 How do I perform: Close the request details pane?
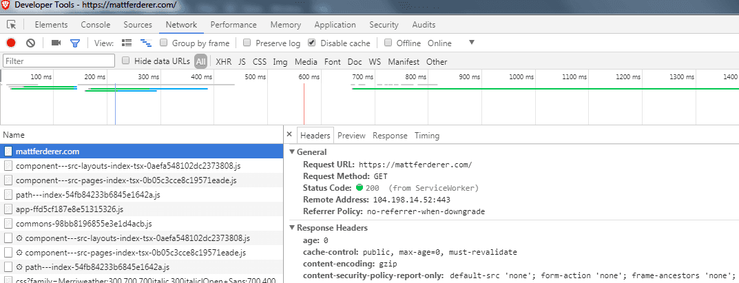tap(289, 135)
